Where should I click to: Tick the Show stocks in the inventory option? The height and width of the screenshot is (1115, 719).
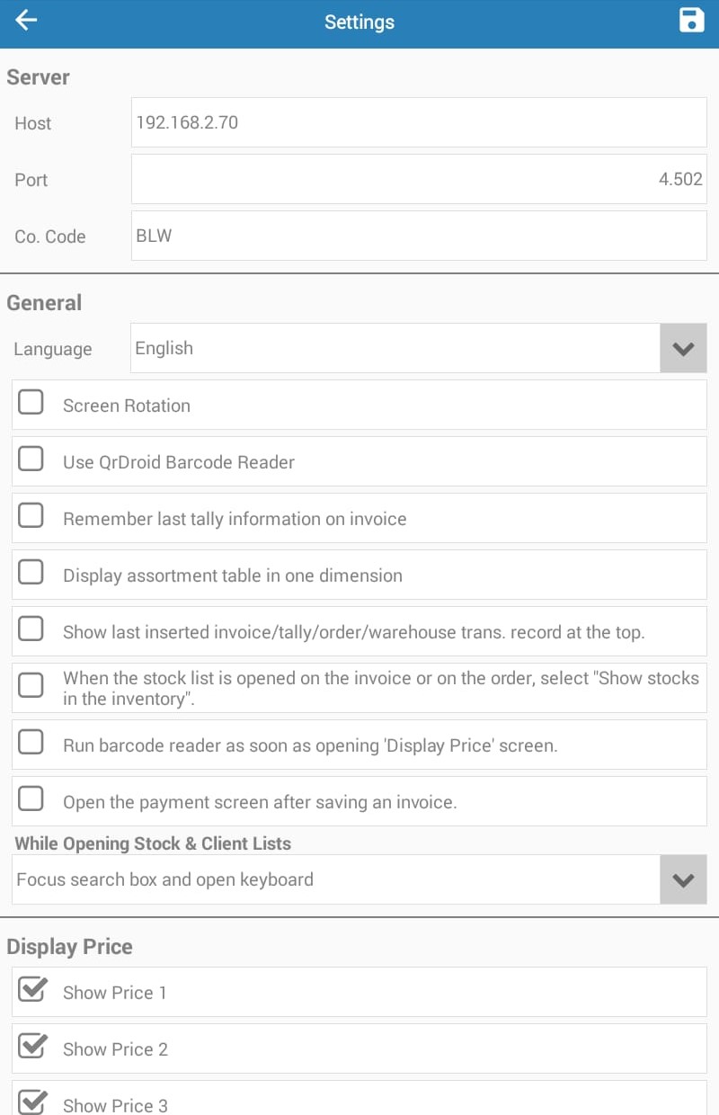click(x=31, y=686)
